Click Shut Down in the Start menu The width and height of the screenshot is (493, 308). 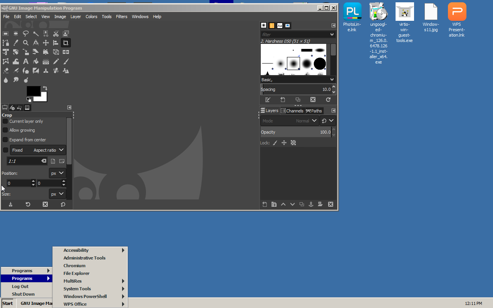pyautogui.click(x=23, y=294)
